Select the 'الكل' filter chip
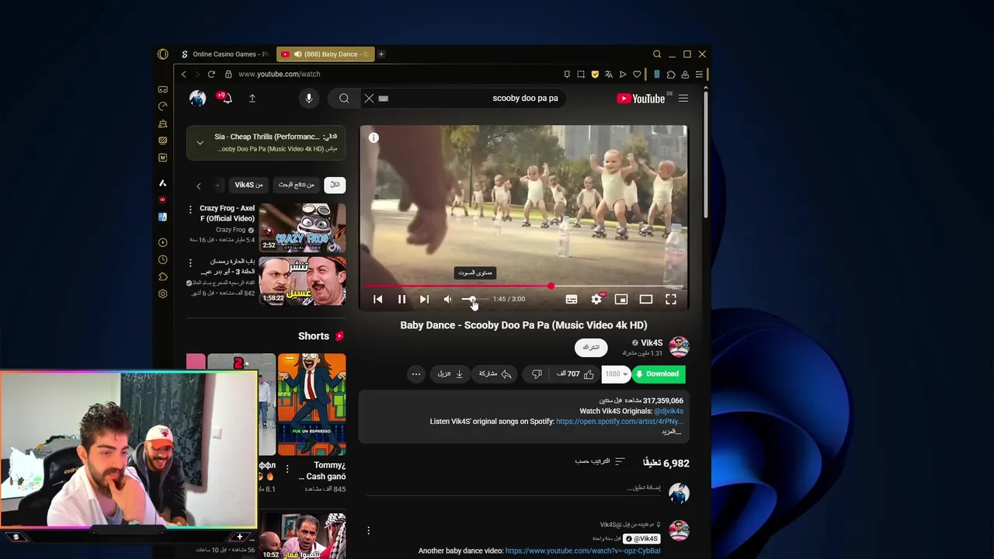 click(335, 185)
